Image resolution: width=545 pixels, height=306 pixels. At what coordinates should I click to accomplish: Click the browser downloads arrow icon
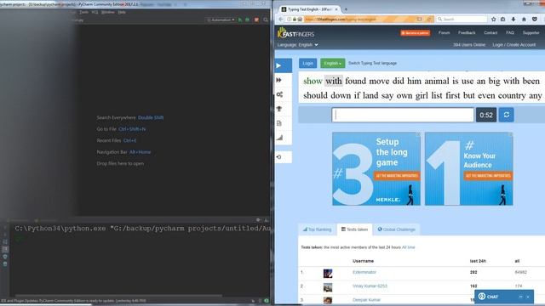click(513, 19)
